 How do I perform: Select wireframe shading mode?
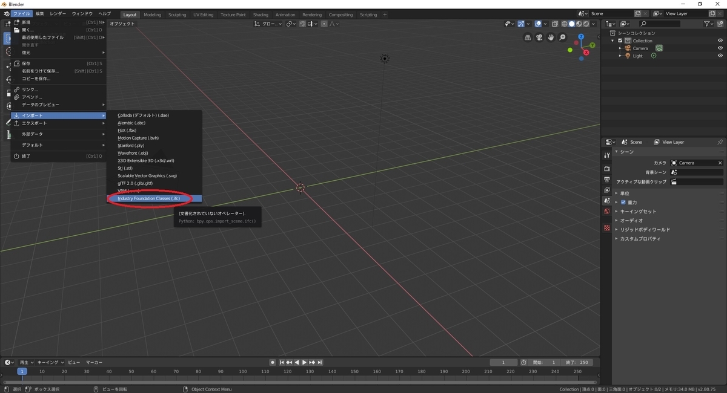click(x=565, y=24)
